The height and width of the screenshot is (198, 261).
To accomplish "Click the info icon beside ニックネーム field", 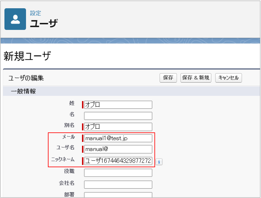I will click(x=159, y=161).
